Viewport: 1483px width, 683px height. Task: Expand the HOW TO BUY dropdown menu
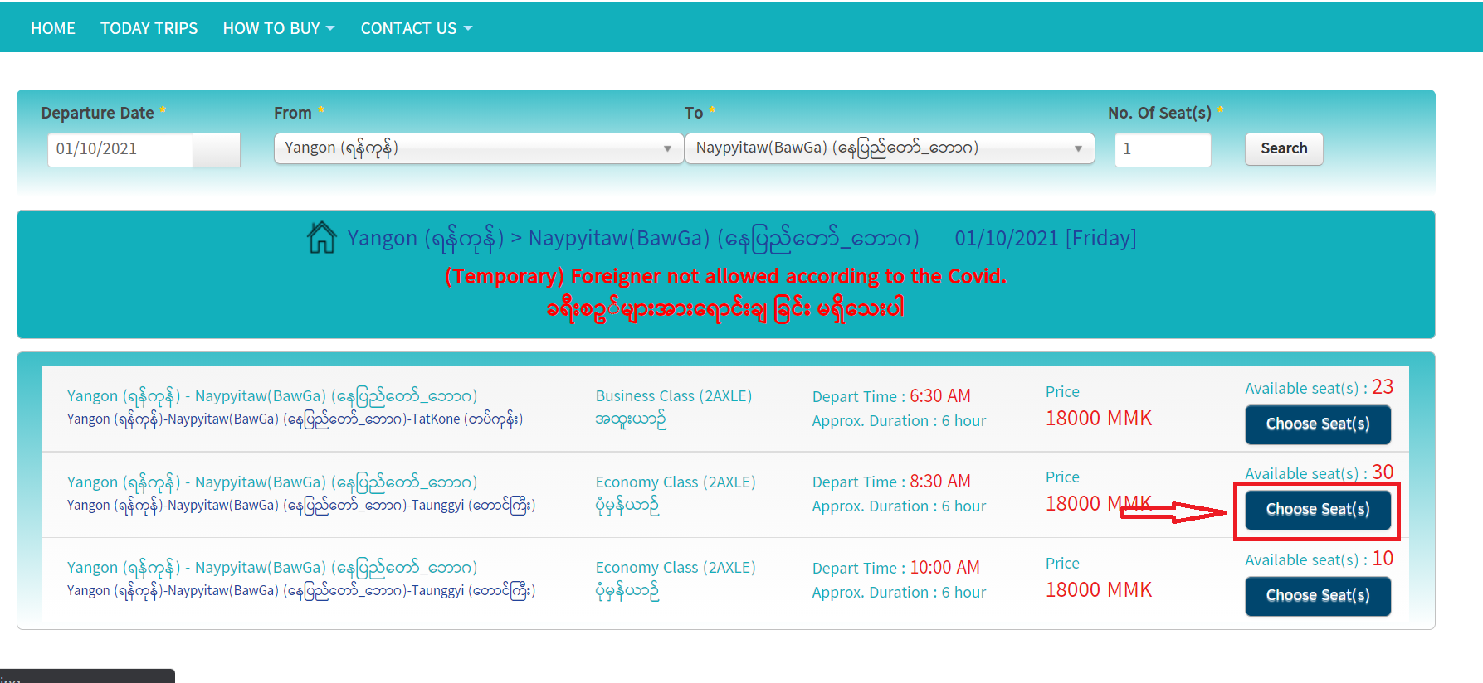279,28
